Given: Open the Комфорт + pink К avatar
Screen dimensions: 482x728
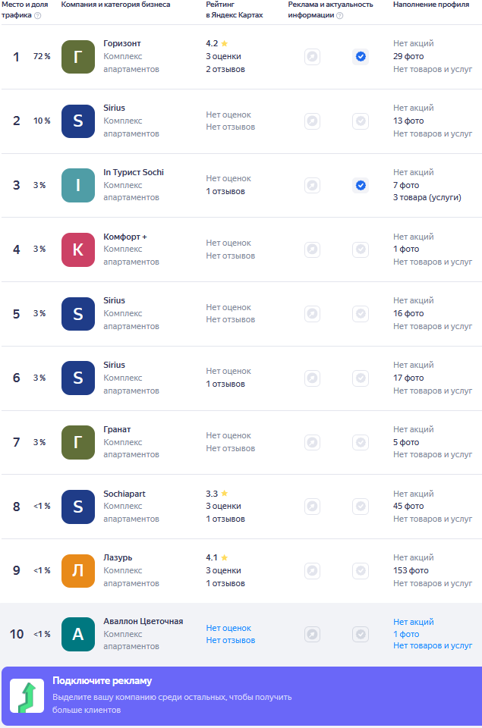Looking at the screenshot, I should click(x=78, y=249).
